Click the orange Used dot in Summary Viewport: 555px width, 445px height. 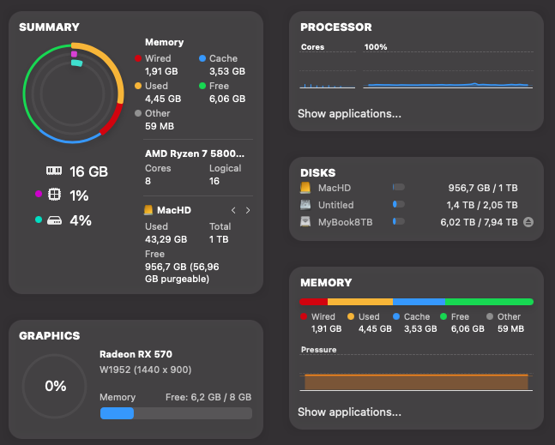(138, 86)
